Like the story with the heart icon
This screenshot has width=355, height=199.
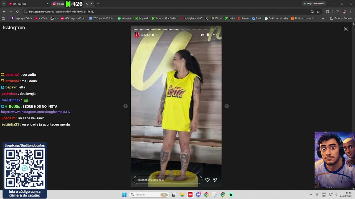tap(207, 180)
